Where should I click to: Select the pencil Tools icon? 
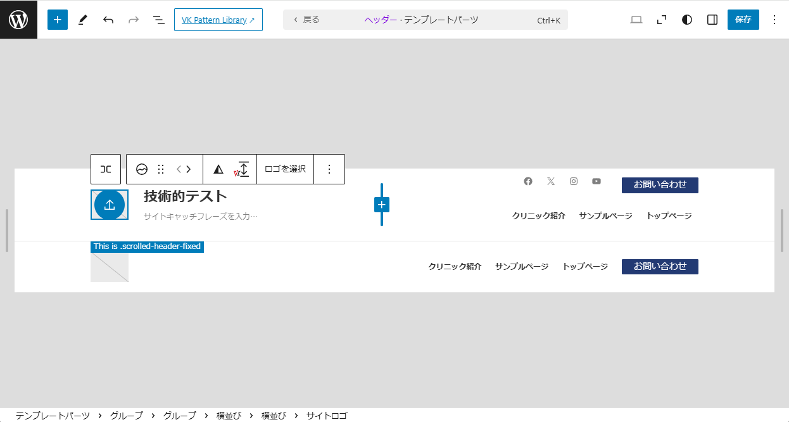[x=83, y=20]
